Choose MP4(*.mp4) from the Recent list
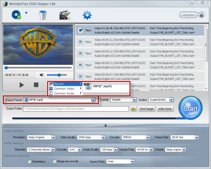Screen dimensions: 211x169 [x=105, y=86]
